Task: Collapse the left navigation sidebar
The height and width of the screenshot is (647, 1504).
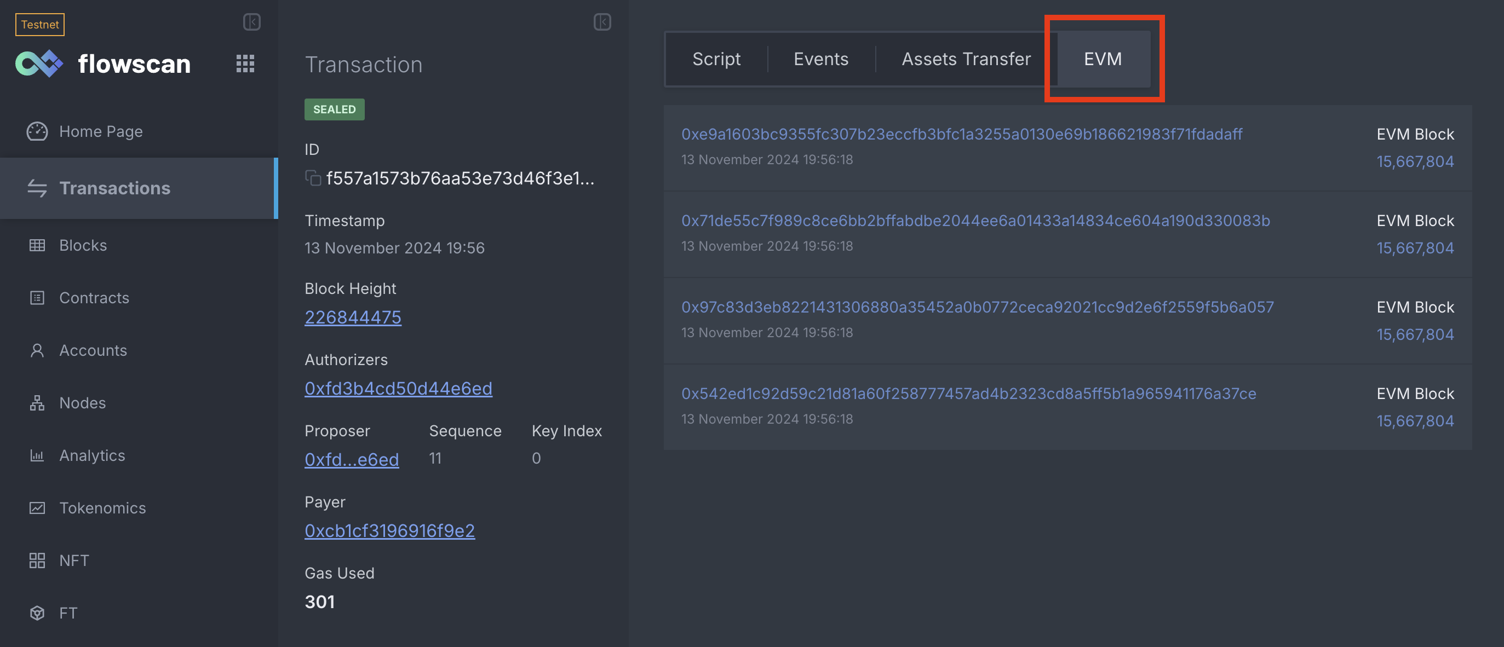Action: 251,22
